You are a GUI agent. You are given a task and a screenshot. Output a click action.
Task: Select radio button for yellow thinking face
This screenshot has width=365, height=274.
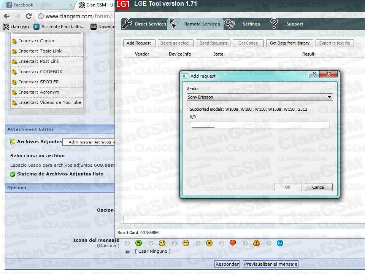(151, 243)
